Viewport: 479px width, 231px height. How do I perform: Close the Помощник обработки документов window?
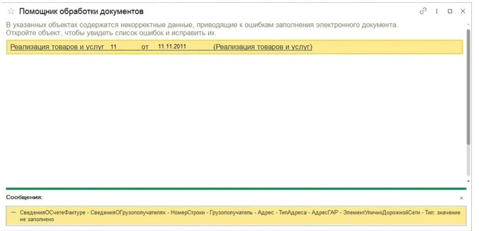pyautogui.click(x=463, y=11)
